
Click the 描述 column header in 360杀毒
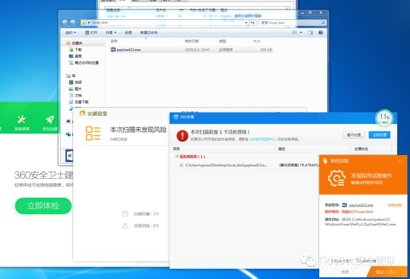(x=282, y=149)
